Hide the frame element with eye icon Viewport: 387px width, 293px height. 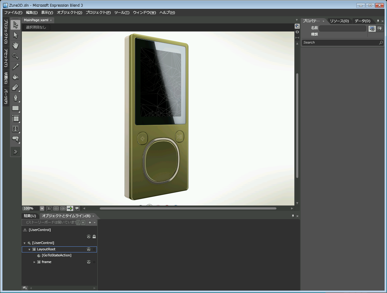(89, 262)
